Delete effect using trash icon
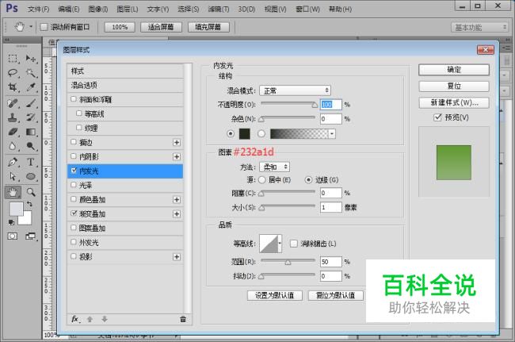Image resolution: width=515 pixels, height=342 pixels. coord(183,319)
